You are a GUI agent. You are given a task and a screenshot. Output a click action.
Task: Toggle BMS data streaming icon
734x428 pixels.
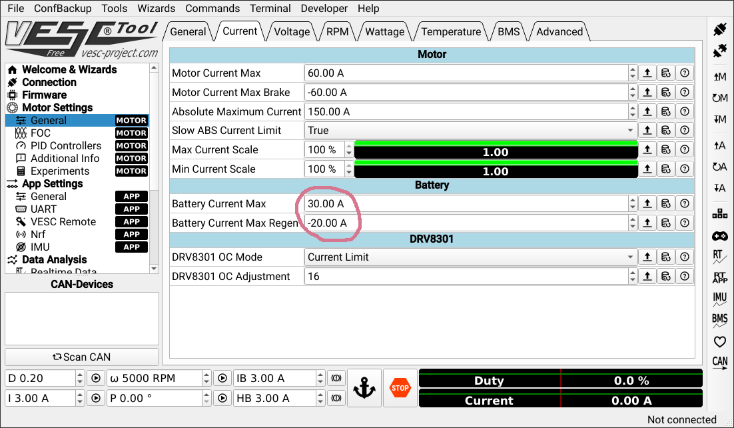(719, 320)
